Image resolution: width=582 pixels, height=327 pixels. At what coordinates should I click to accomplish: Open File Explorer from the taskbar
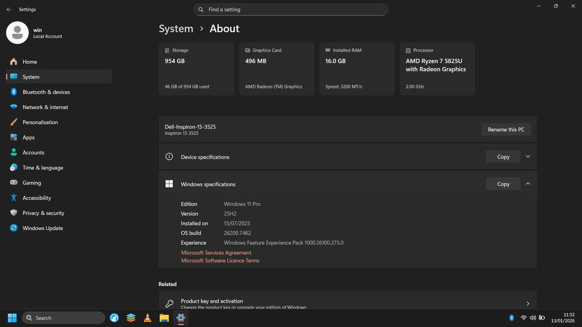(x=164, y=318)
